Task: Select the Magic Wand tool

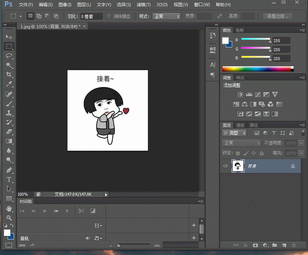Action: pos(9,65)
